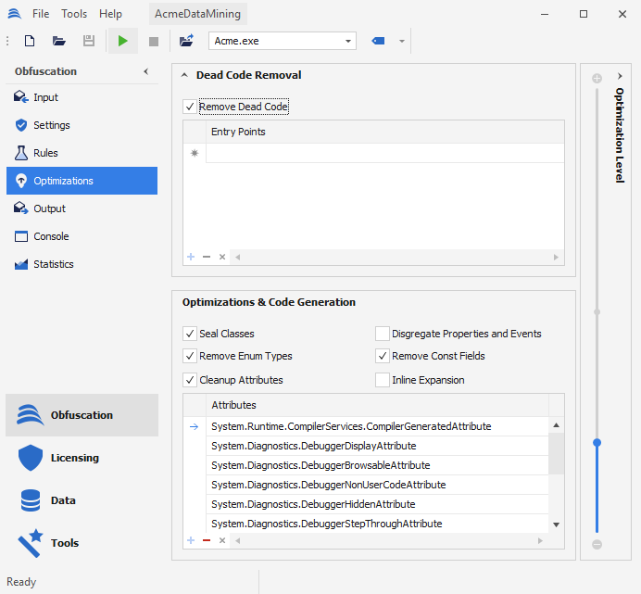Click the Open project folder icon
Screen dimensions: 641x594
59,41
